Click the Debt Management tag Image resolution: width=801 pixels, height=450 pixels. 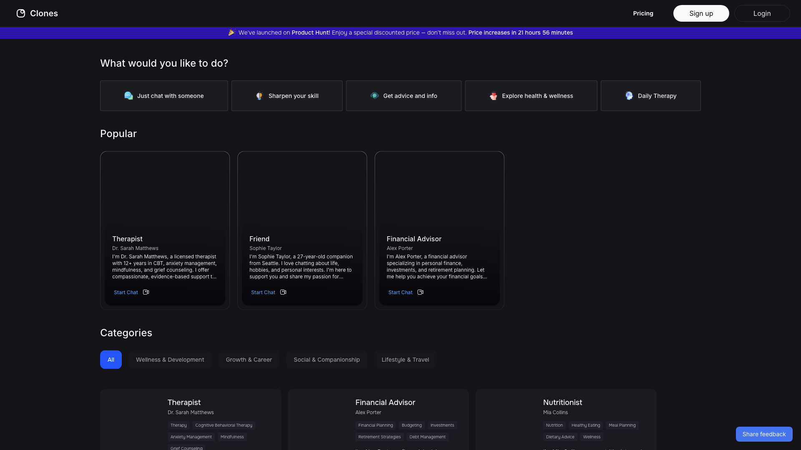click(428, 437)
